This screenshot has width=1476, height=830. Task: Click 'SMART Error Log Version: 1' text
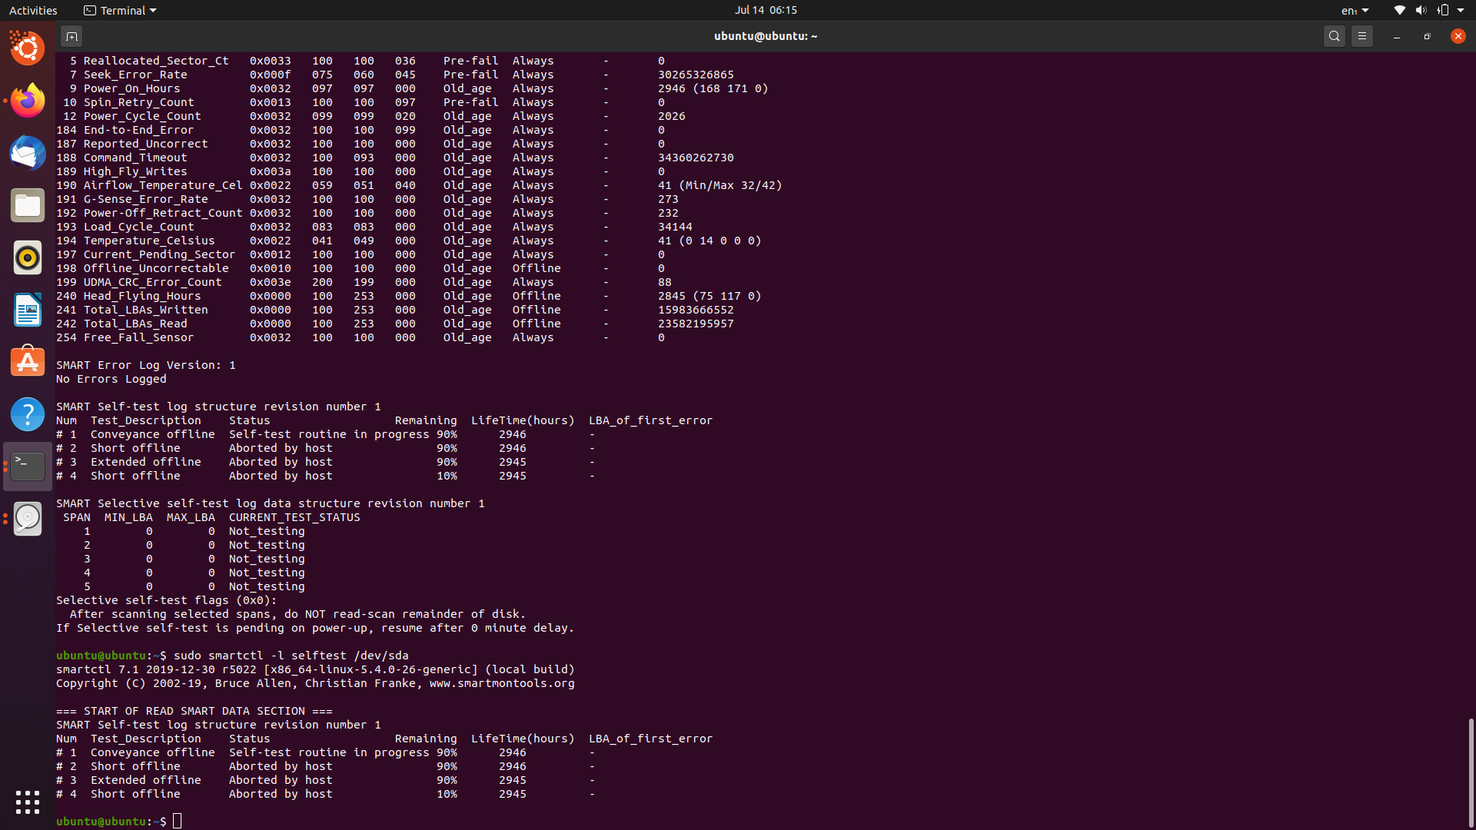(146, 365)
